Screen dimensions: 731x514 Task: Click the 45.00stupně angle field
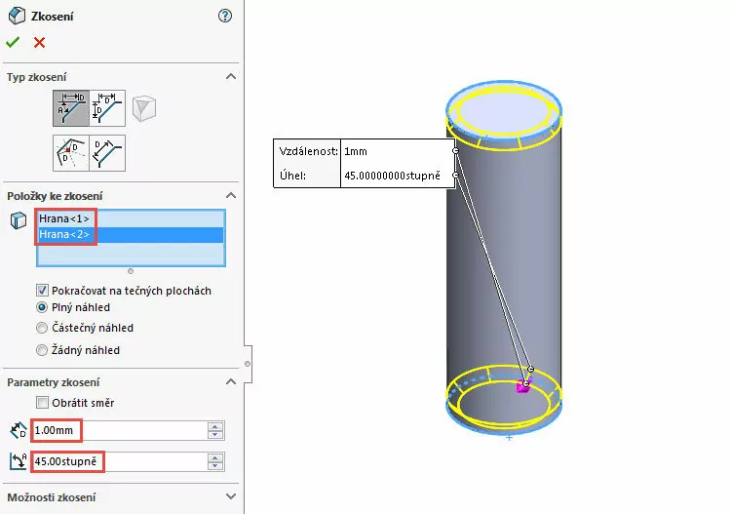[x=119, y=461]
